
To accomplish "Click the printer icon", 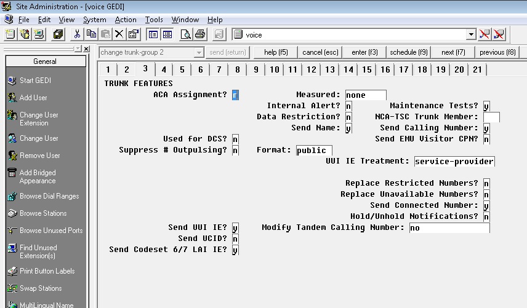I will coord(200,34).
